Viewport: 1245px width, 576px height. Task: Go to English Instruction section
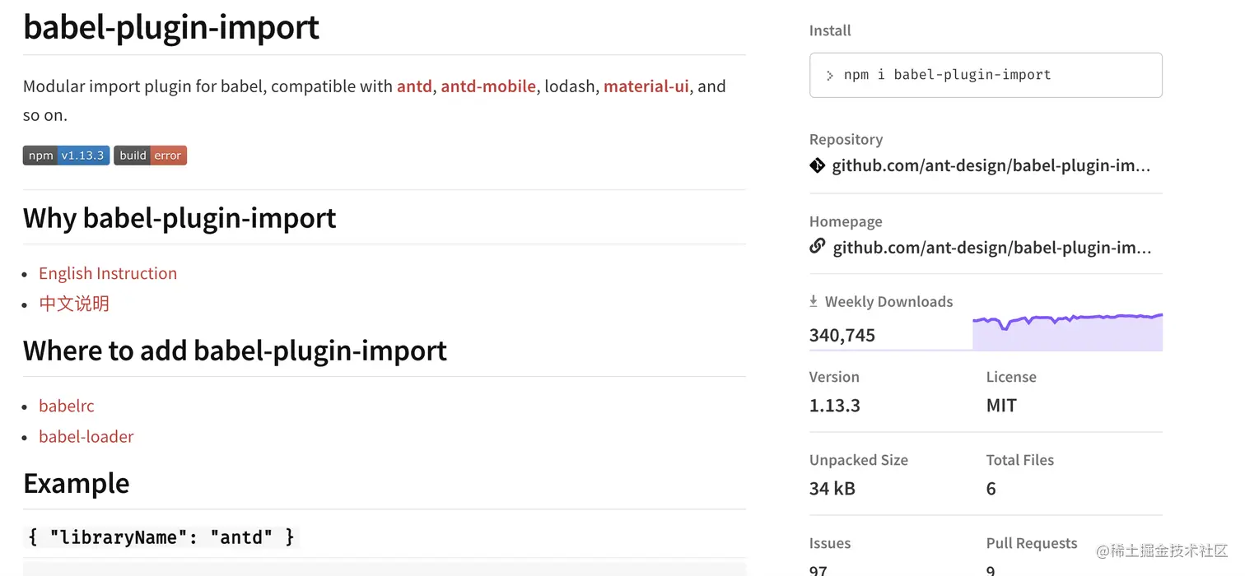(x=108, y=273)
